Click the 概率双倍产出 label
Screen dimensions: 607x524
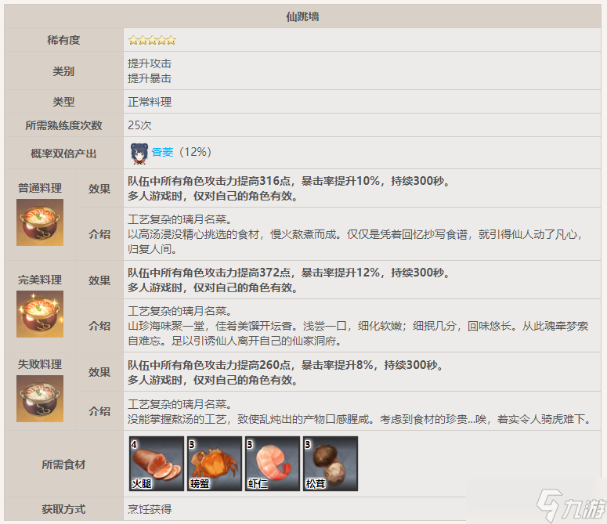click(x=63, y=154)
